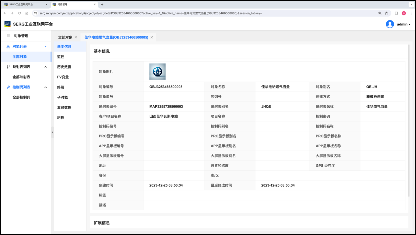Open the 历史数据 section
Viewport: 416px width, 235px height.
[x=64, y=67]
